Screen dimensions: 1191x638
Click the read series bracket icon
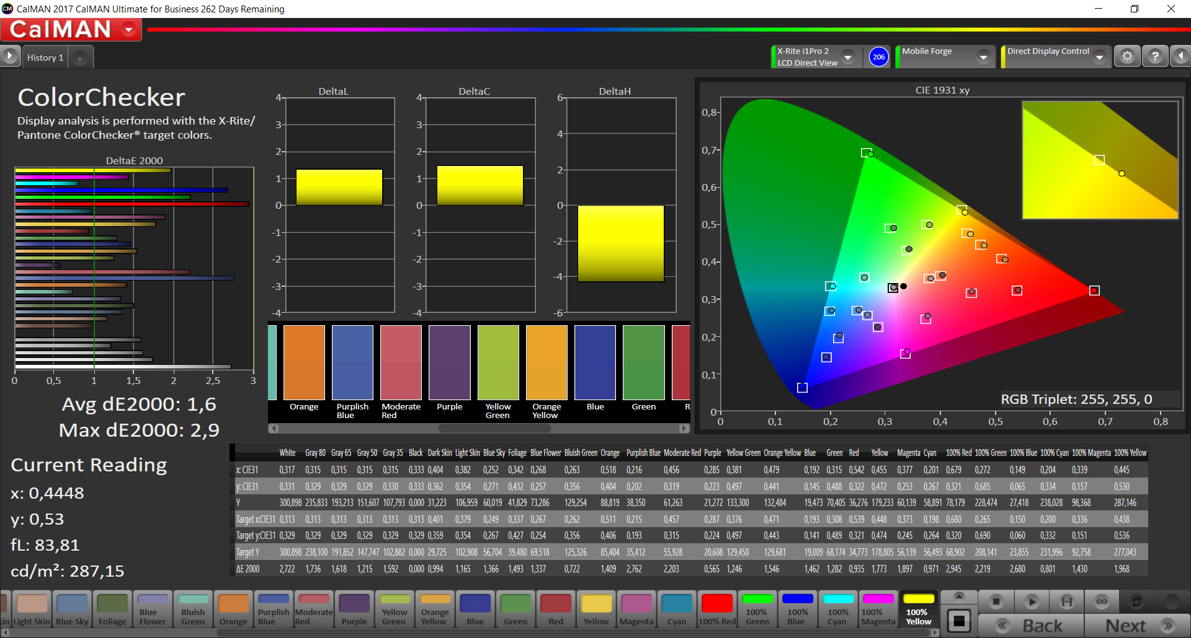point(1066,601)
